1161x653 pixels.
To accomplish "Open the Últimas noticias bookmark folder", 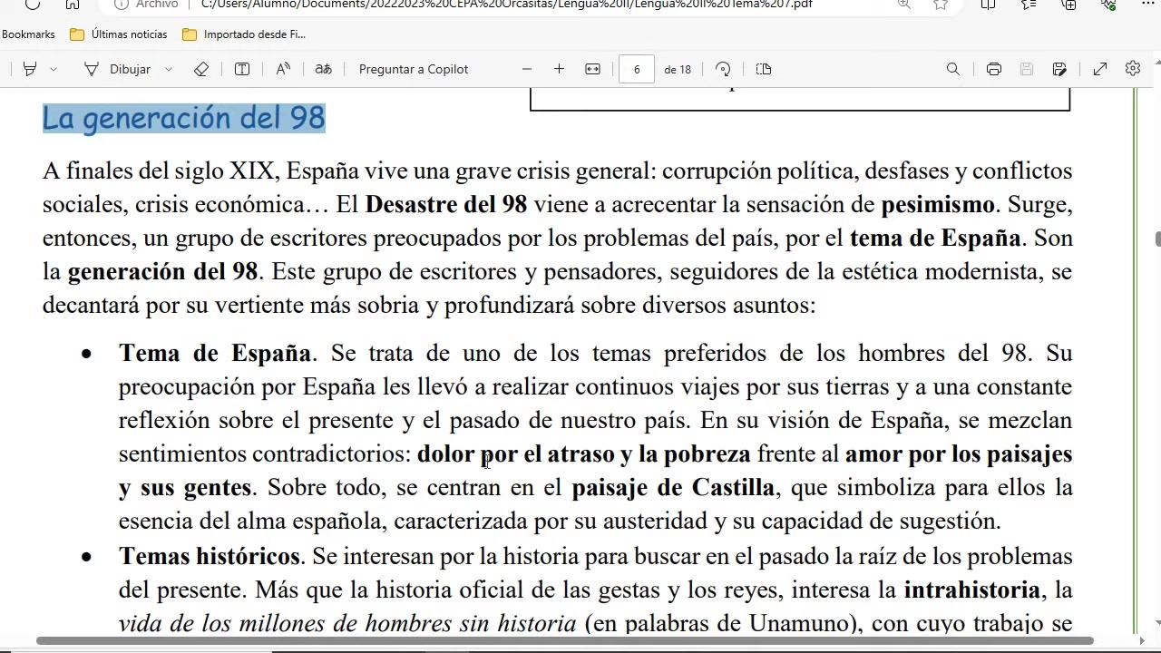I will [119, 34].
